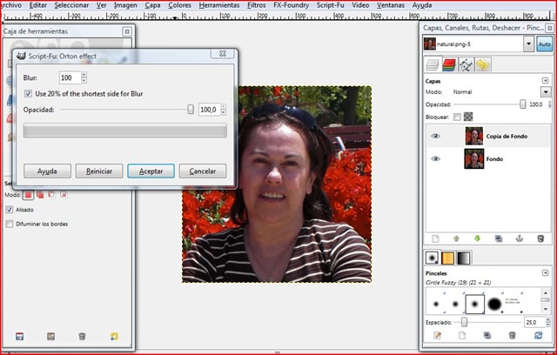Open the Filtros menu
Viewport: 557px width, 355px height.
(x=257, y=5)
